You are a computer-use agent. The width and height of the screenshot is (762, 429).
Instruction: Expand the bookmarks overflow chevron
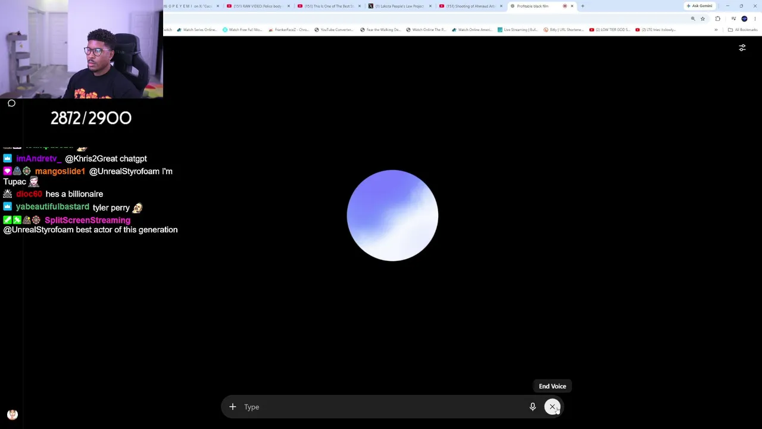coord(716,30)
